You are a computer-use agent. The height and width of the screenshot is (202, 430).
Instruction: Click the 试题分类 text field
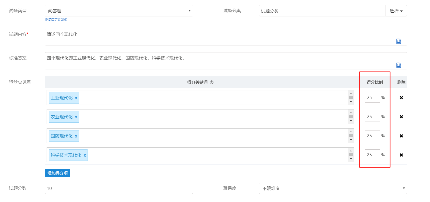point(322,11)
